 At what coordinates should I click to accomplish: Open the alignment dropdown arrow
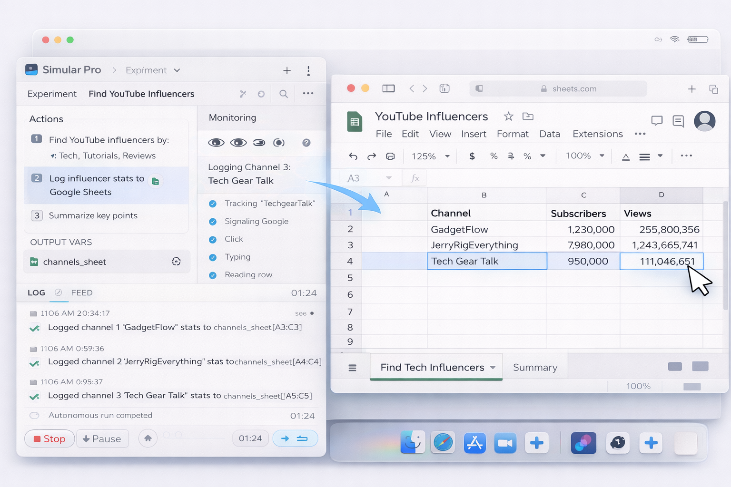660,156
